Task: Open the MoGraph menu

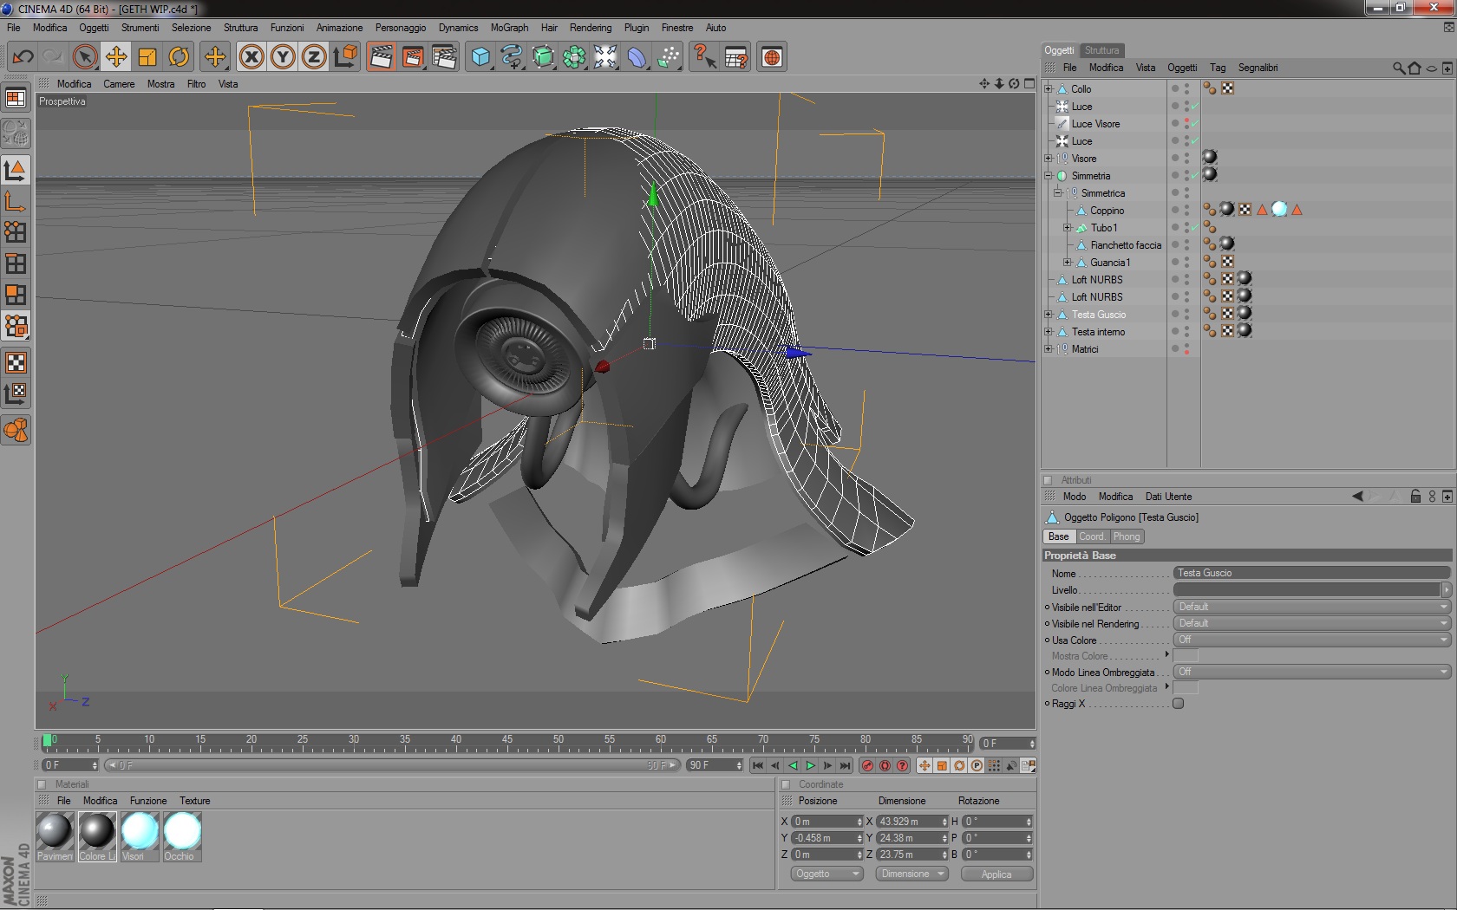Action: [x=509, y=28]
